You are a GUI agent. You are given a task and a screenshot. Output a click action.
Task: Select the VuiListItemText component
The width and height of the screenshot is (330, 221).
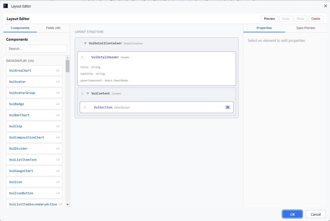coord(34,160)
